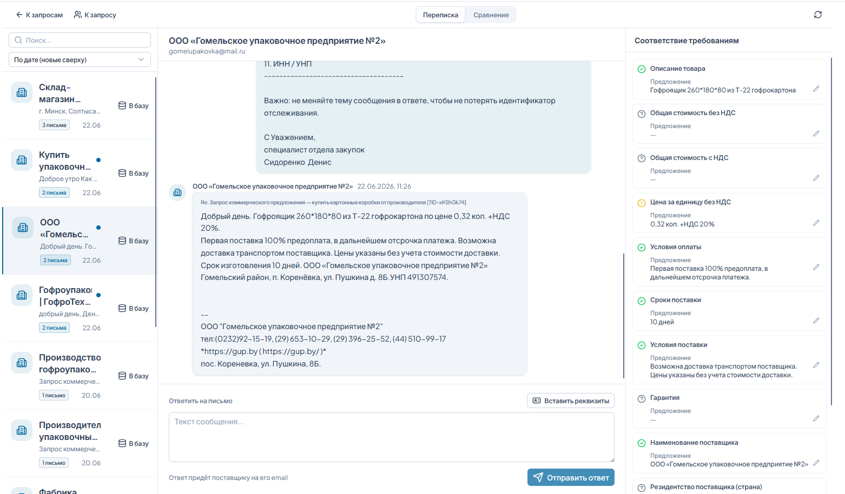Click the refresh icon in the top bar
Viewport: 845px width, 494px height.
click(817, 15)
